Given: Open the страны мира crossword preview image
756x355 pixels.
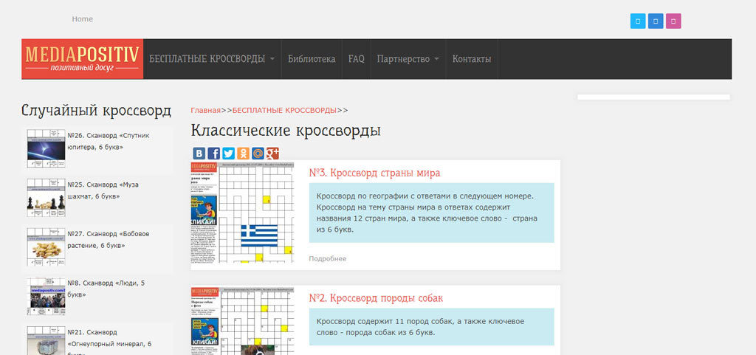Looking at the screenshot, I should [x=242, y=212].
